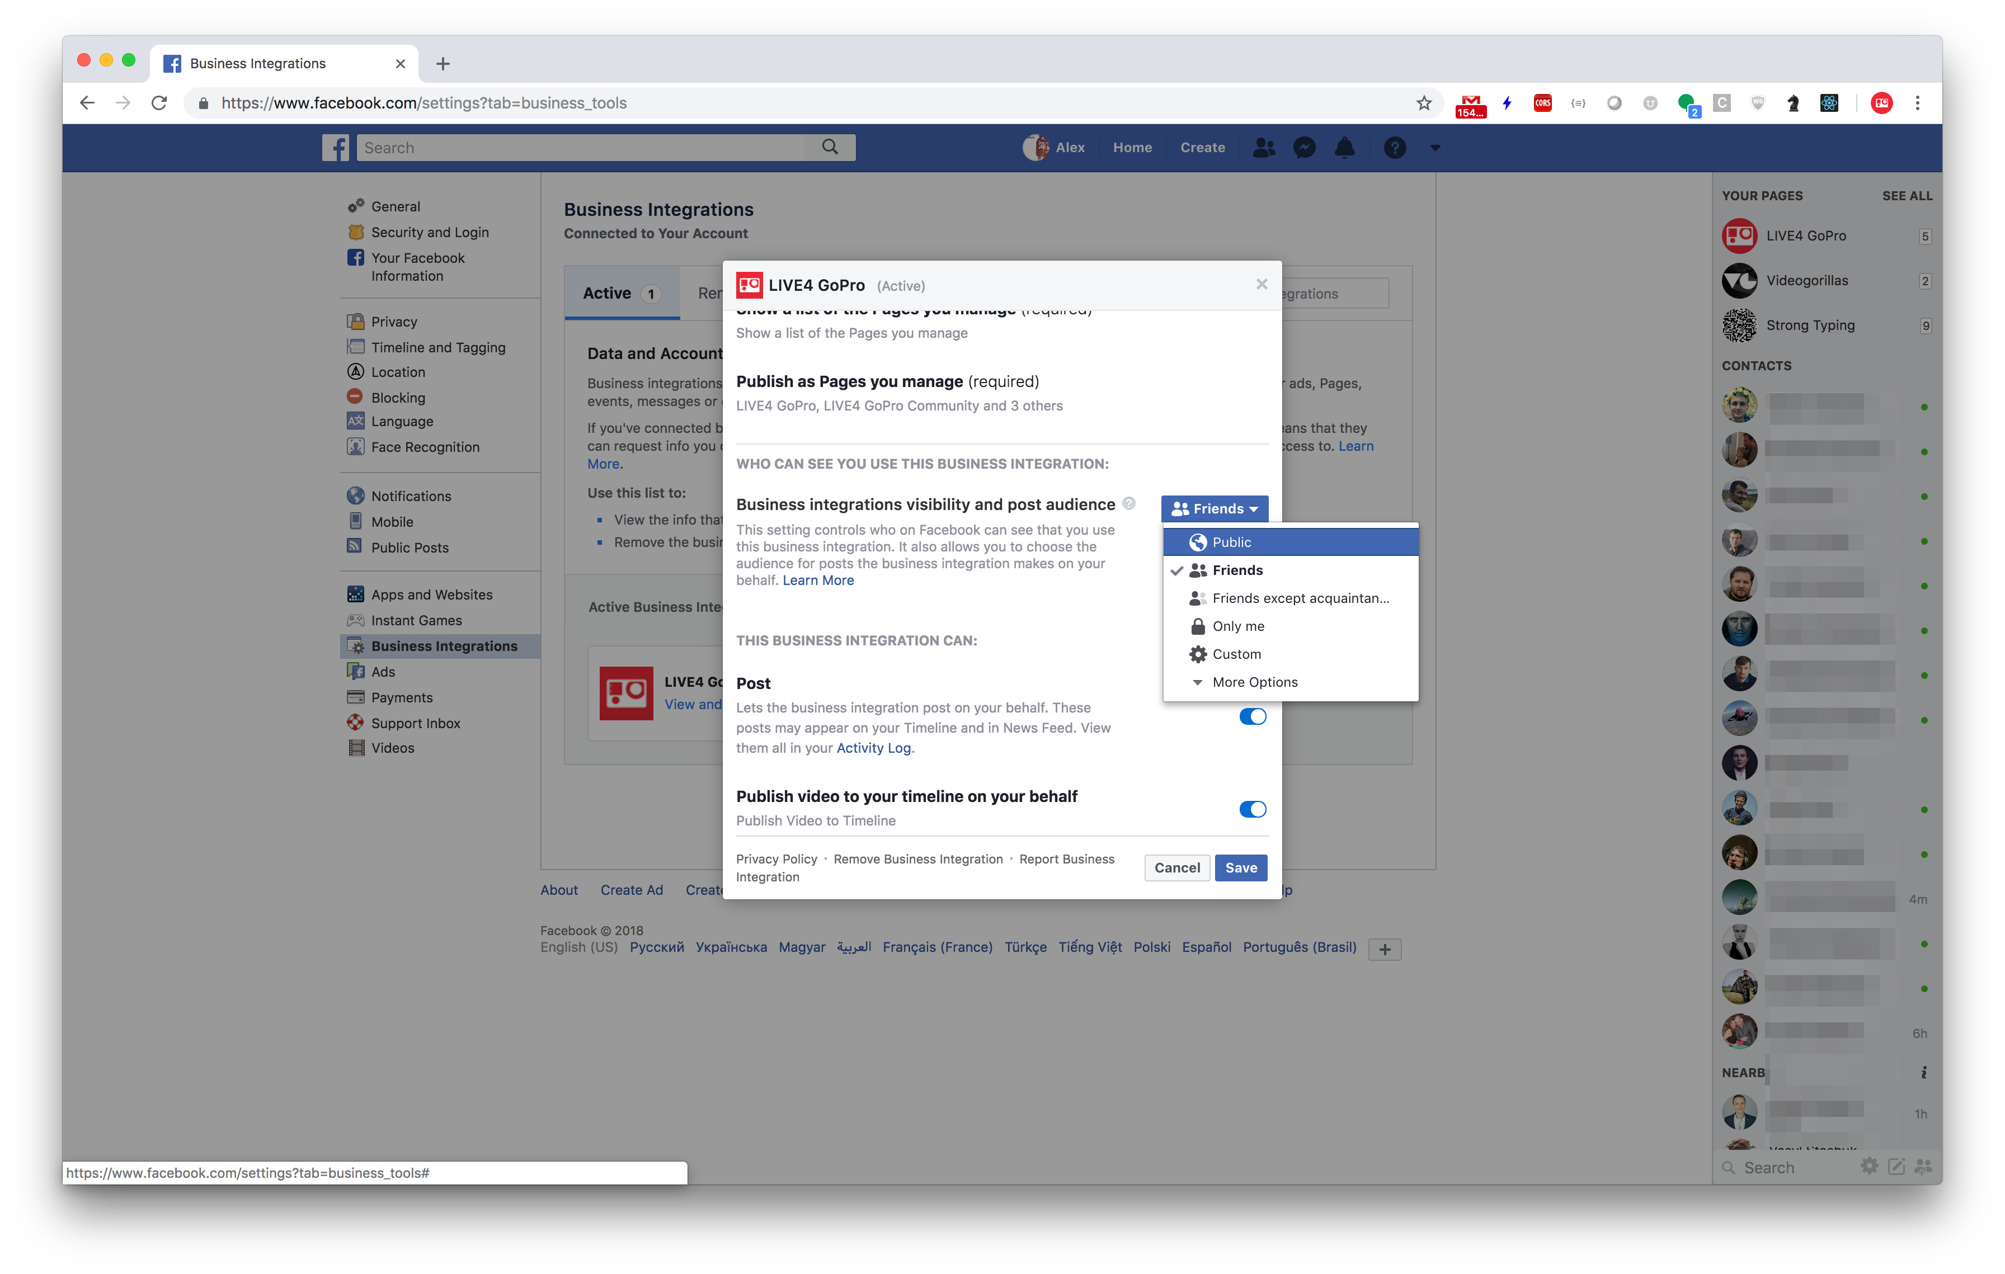Open Payments settings in the sidebar
Screen dimensions: 2005x1274
[401, 697]
